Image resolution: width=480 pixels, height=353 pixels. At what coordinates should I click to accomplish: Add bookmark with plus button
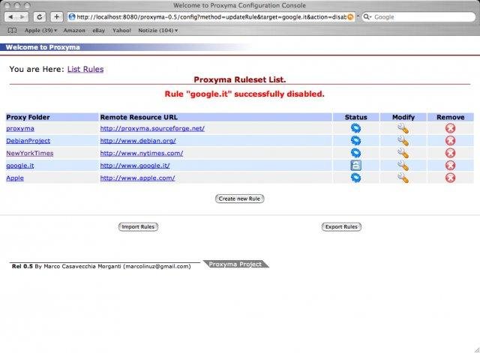[57, 17]
